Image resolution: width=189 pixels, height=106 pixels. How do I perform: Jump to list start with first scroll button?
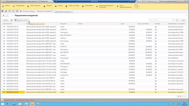178,96
